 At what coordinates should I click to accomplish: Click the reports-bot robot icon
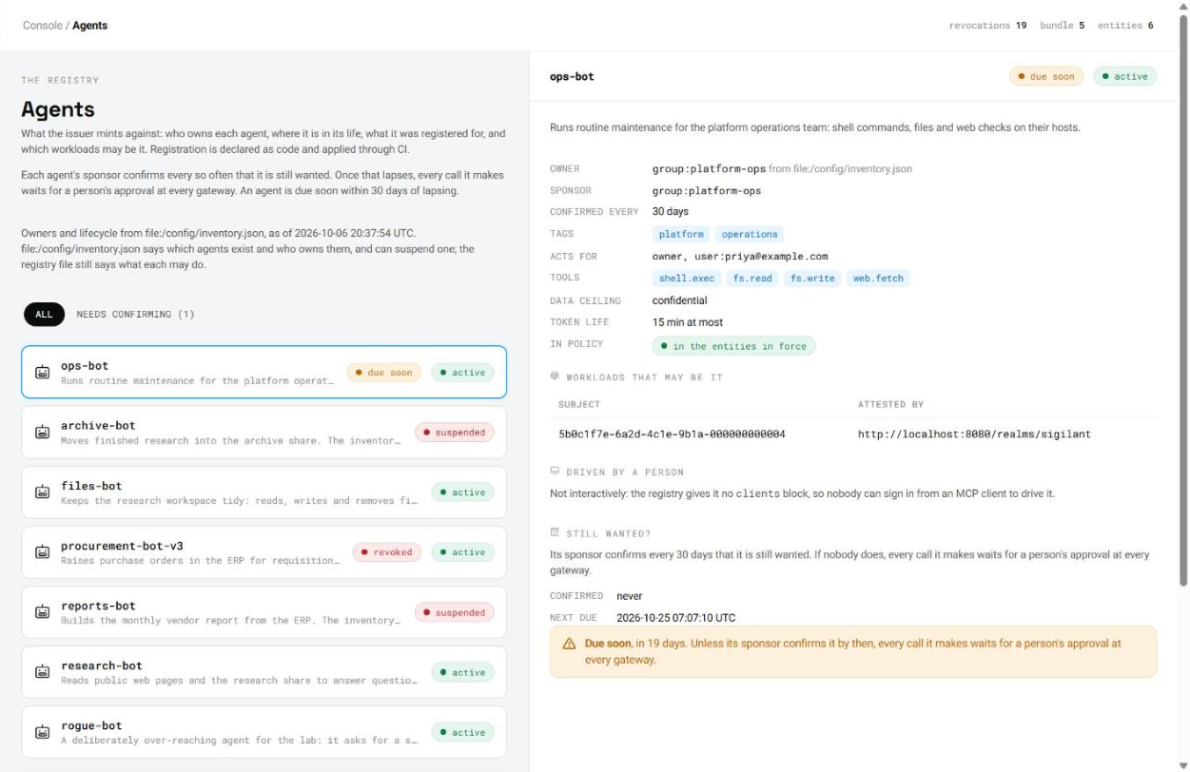pos(43,612)
